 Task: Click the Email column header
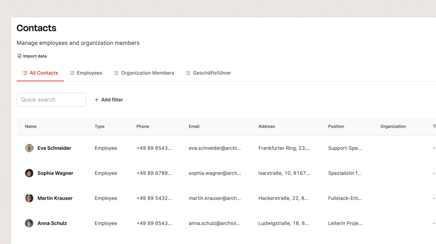[194, 126]
